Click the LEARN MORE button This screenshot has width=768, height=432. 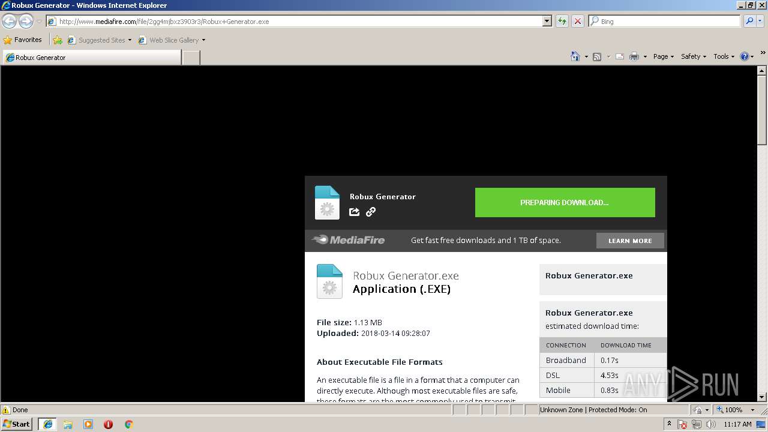point(630,241)
